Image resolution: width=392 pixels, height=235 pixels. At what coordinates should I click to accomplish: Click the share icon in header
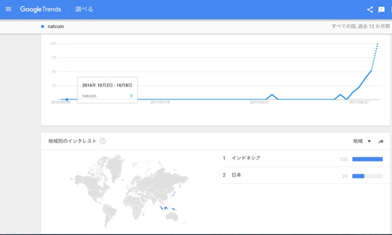click(370, 9)
